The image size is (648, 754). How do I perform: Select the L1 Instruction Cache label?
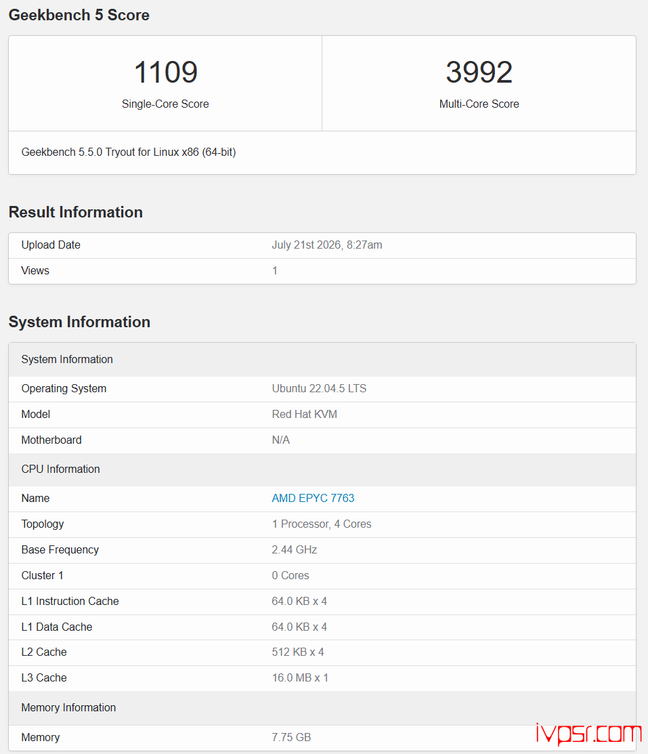[70, 601]
